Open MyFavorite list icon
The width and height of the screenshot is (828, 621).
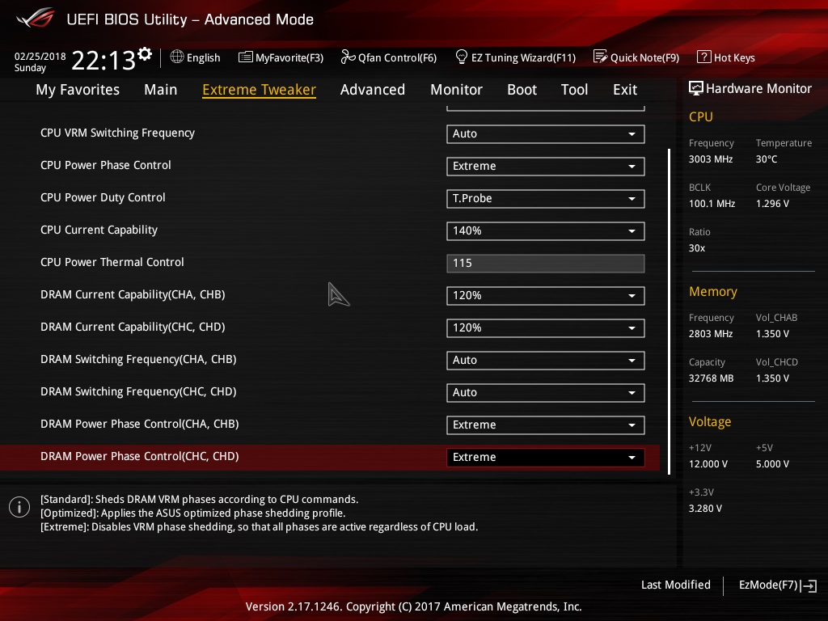coord(246,57)
